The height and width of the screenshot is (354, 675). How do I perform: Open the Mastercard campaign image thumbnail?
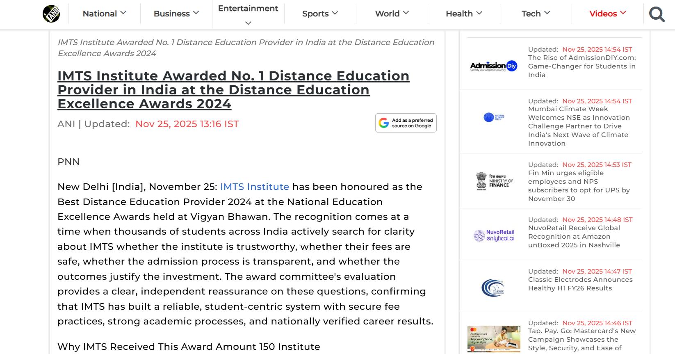point(494,339)
